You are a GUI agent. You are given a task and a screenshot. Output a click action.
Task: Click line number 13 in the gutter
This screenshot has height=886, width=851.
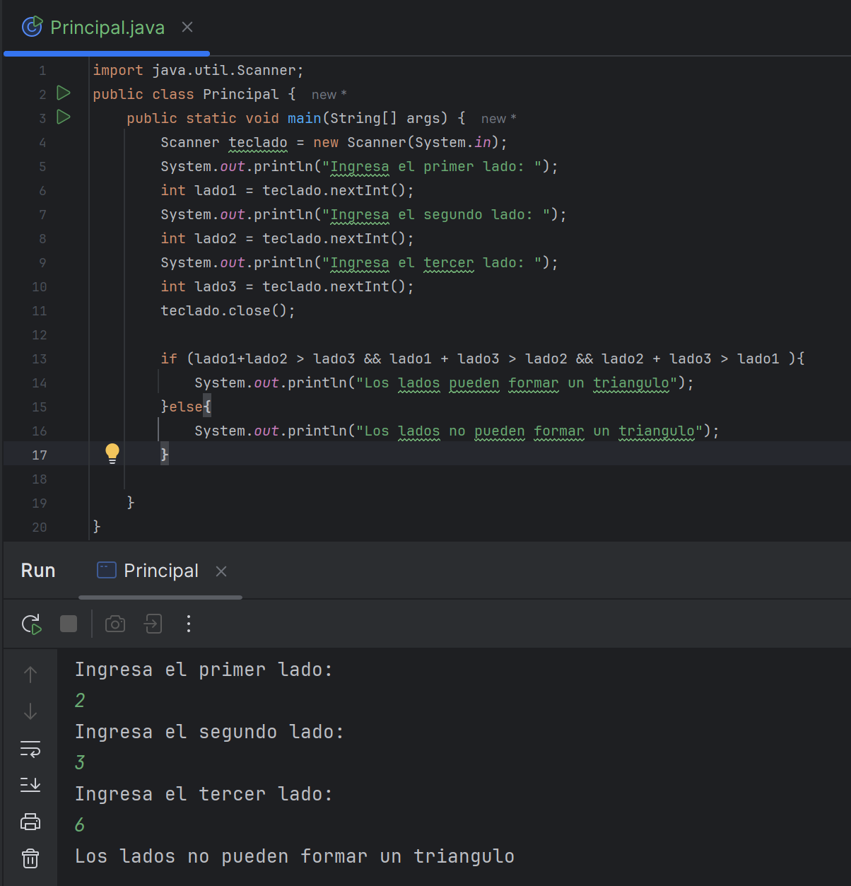(40, 359)
